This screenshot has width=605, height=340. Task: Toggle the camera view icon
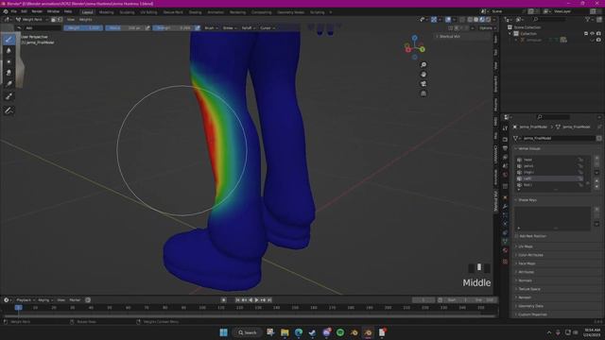[423, 84]
